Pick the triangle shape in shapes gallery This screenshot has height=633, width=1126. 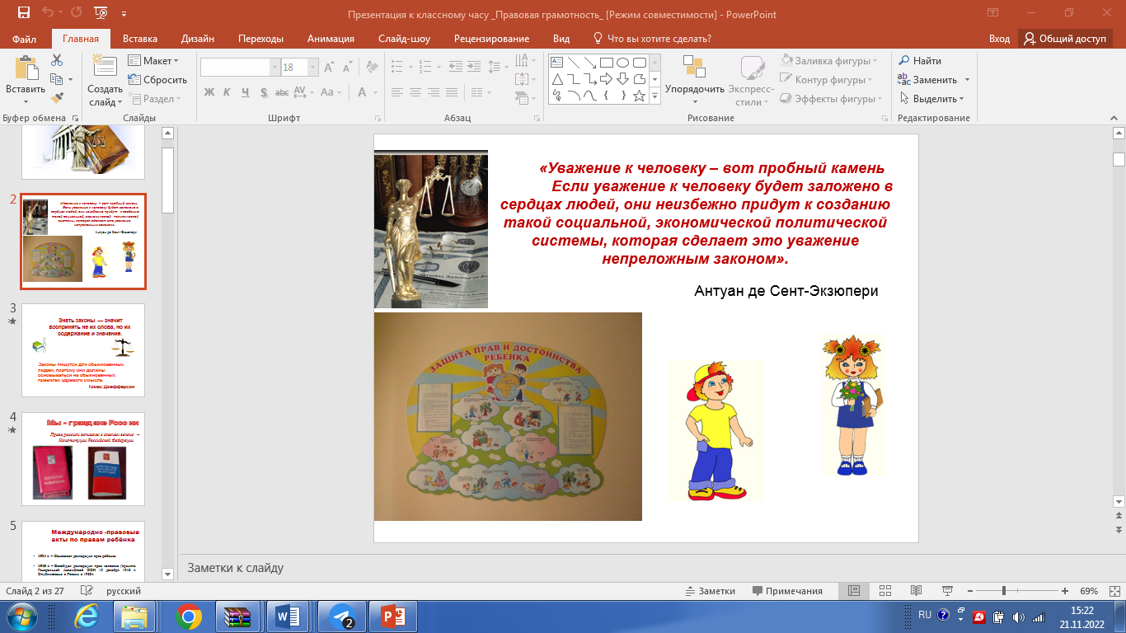[x=556, y=79]
